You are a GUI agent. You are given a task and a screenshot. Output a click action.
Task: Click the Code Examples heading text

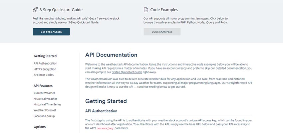click(164, 10)
